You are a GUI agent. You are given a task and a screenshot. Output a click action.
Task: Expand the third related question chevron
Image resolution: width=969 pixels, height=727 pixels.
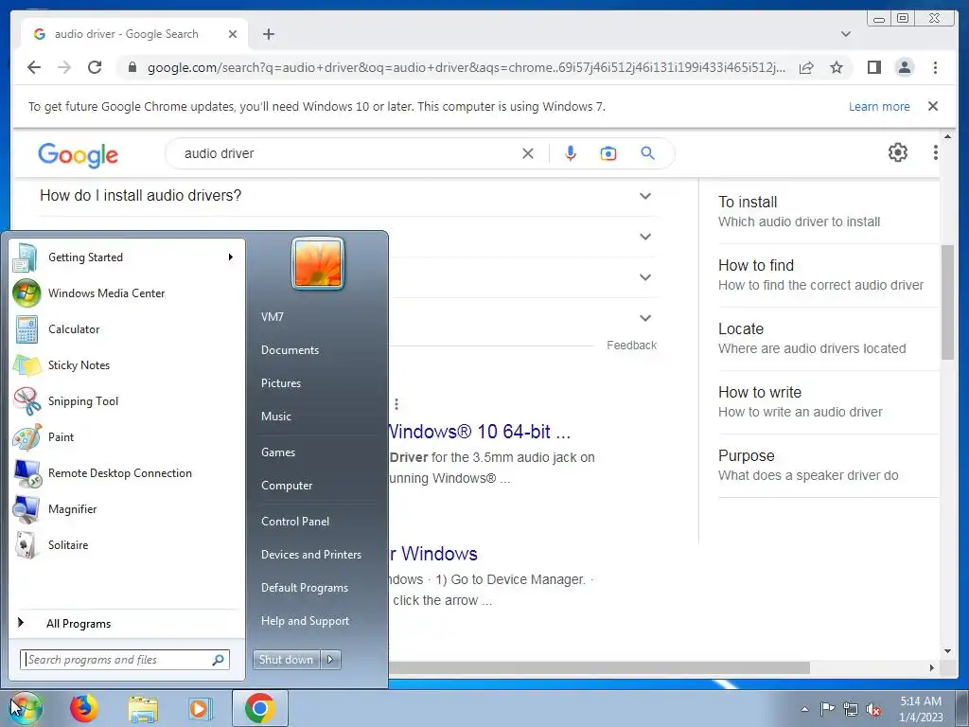(x=645, y=277)
